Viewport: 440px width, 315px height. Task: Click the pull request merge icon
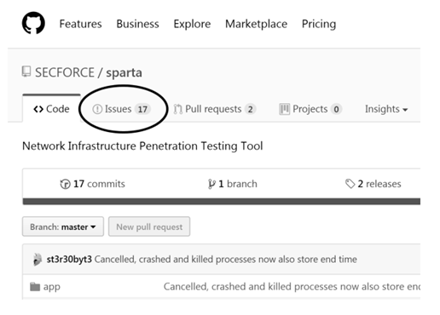(178, 109)
